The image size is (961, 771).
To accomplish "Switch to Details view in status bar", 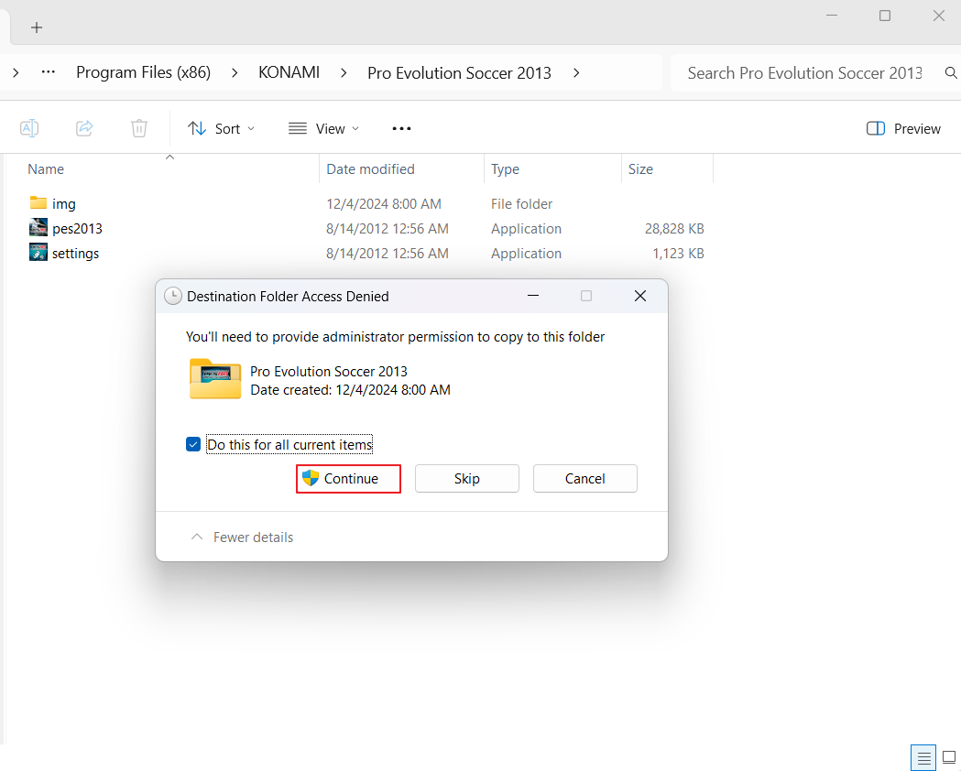I will 923,757.
